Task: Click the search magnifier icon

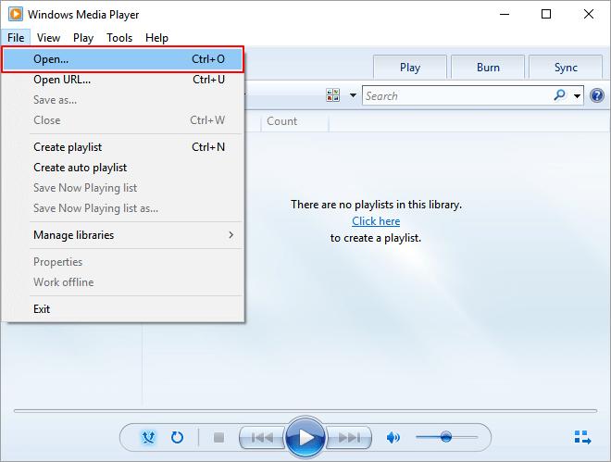Action: click(560, 95)
